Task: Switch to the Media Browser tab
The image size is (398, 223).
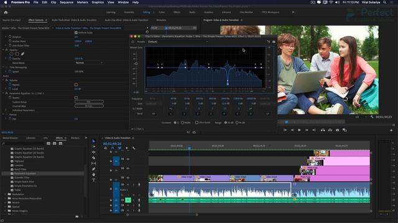Action: point(11,138)
